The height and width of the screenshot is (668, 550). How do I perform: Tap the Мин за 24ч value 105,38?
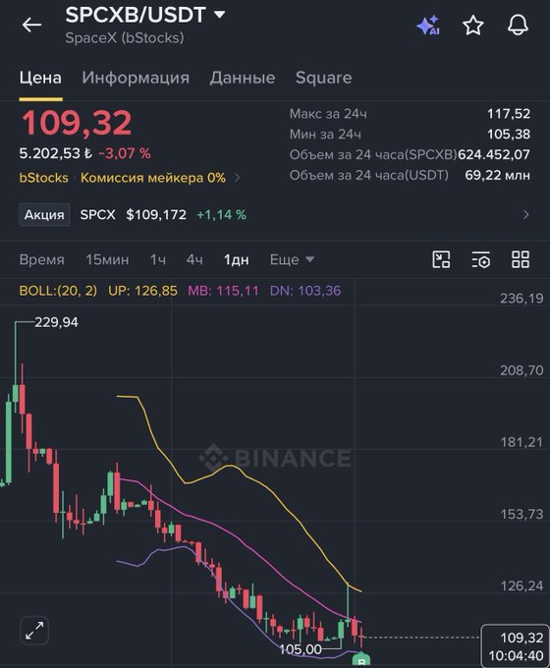click(x=509, y=135)
